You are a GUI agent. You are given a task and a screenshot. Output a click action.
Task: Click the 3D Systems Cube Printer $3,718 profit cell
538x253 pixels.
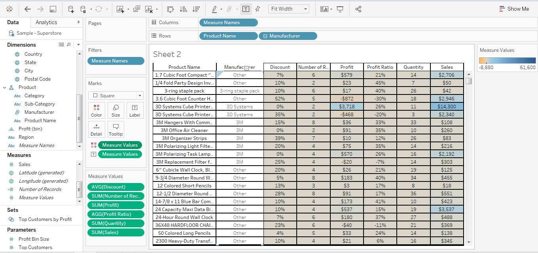[347, 107]
